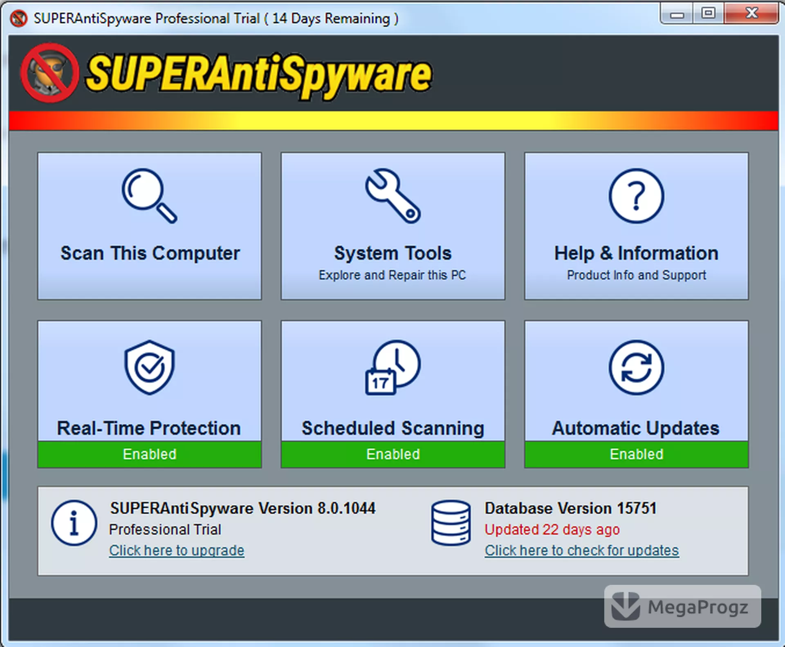Image resolution: width=785 pixels, height=647 pixels.
Task: Click the question mark help icon
Action: point(637,196)
